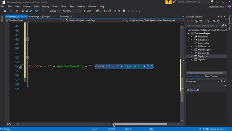
Task: Pin the HomePage.cs tab
Action: 22,16
